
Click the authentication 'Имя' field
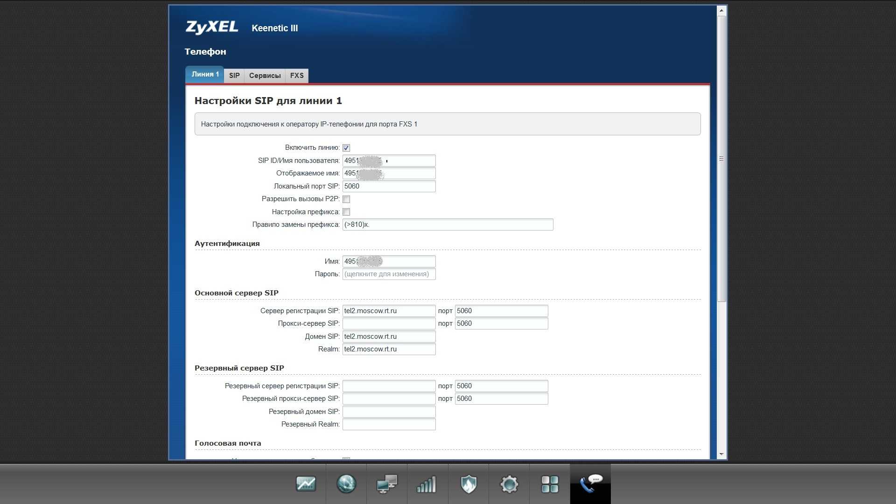[x=389, y=261]
